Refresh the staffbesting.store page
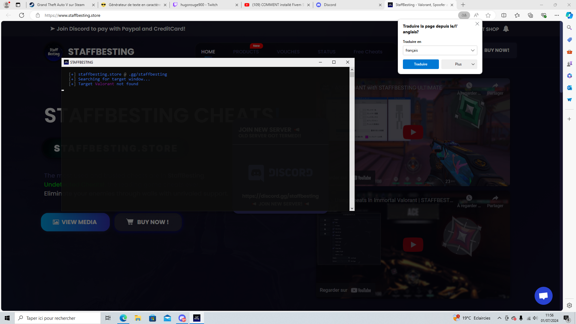The height and width of the screenshot is (324, 576). coord(22,15)
